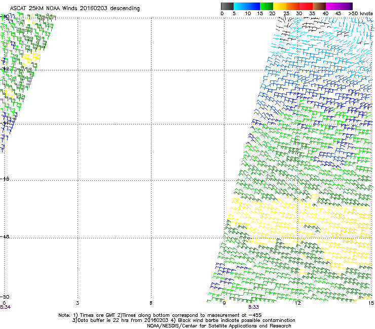Click the '>50 knots' legend label
Viewport: 375px width, 329px height.
[x=360, y=14]
